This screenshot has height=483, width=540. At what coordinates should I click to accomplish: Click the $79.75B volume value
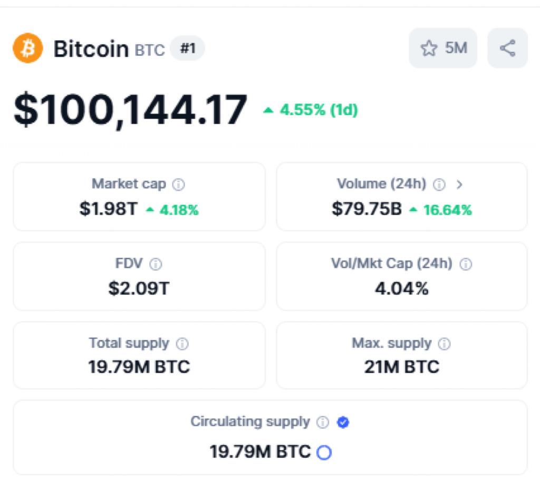[x=367, y=209]
